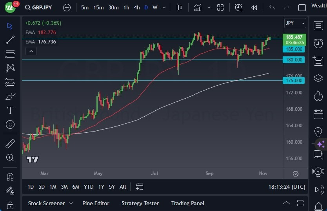This screenshot has width=327, height=211.
Task: Open chart settings gear icon
Action: [x=296, y=174]
